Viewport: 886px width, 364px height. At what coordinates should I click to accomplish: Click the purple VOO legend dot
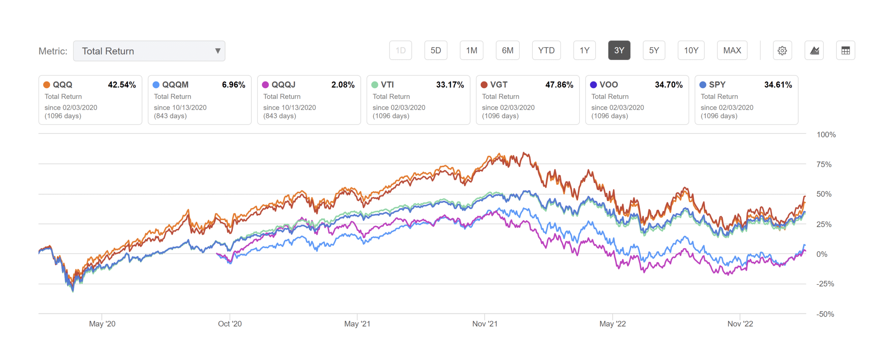point(593,84)
